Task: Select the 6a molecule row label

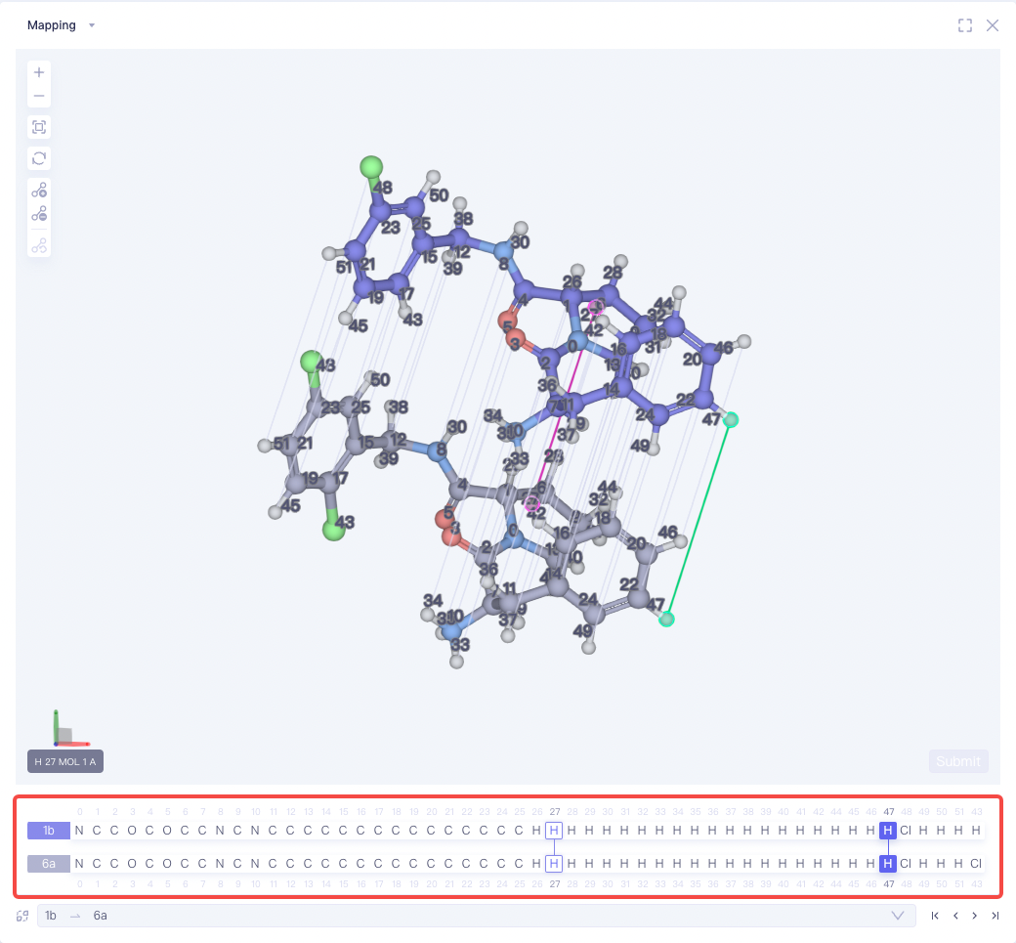Action: (x=49, y=863)
